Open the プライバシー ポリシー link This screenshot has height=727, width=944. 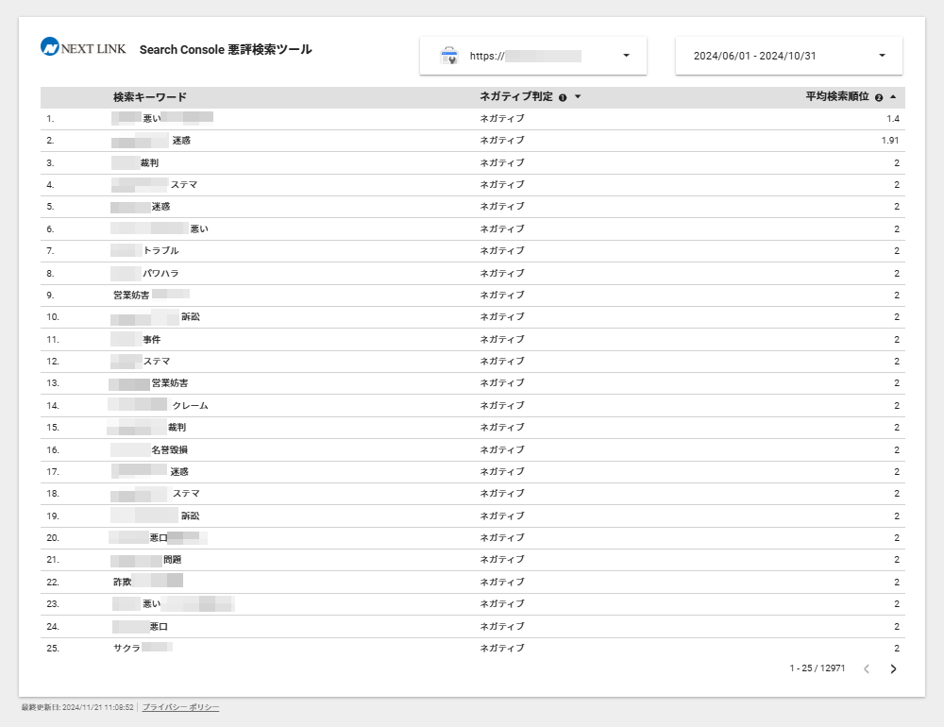180,707
